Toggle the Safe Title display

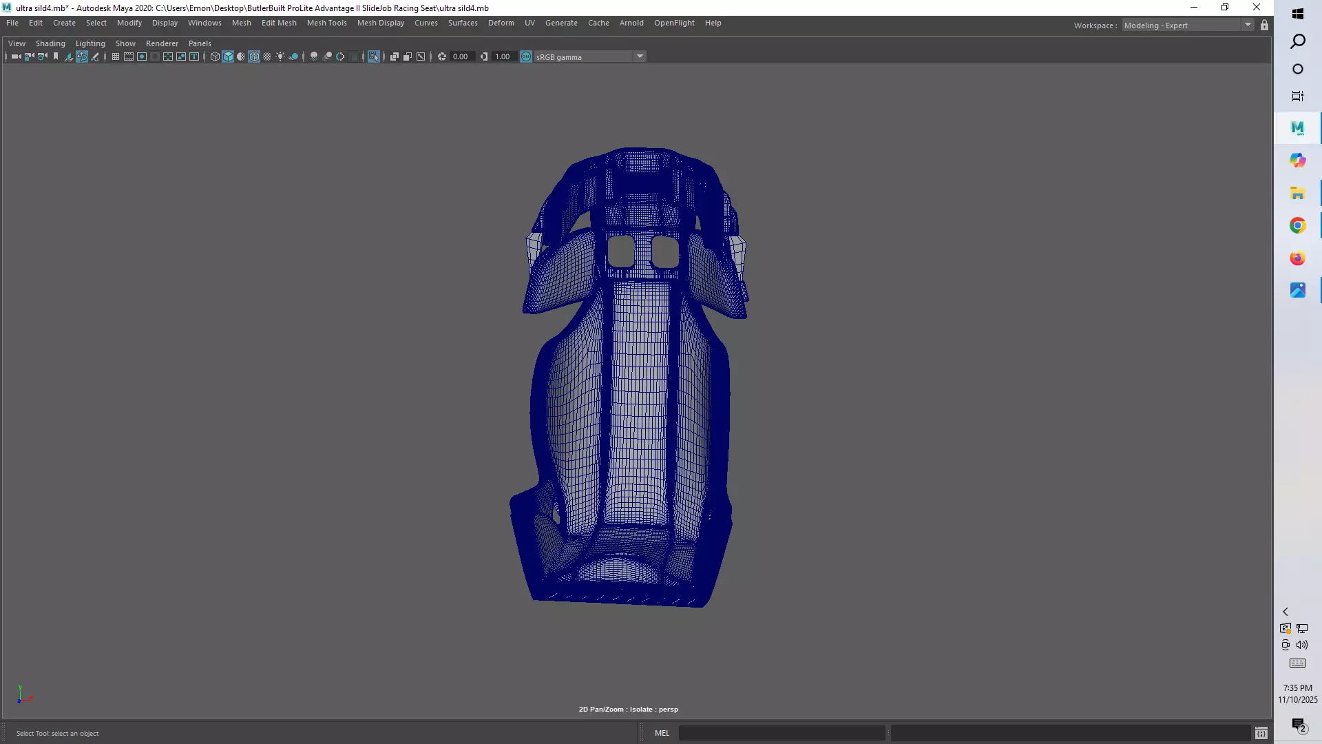[x=194, y=56]
